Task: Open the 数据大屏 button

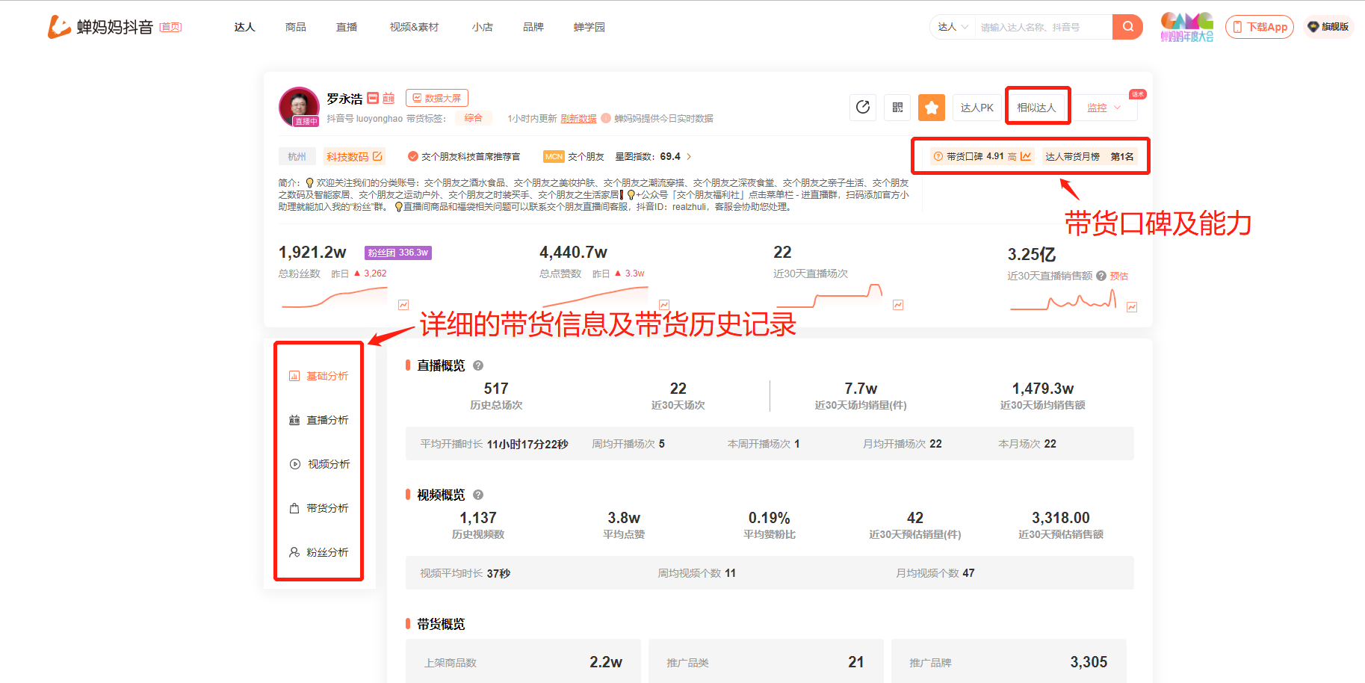Action: [437, 98]
